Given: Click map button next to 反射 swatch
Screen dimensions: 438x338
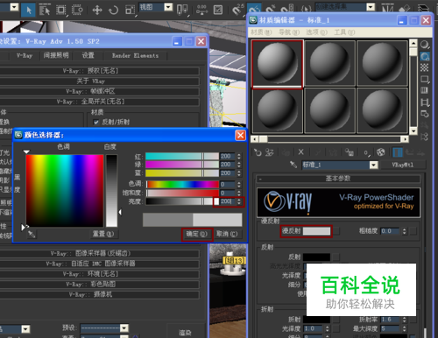Looking at the screenshot, I should point(336,257).
